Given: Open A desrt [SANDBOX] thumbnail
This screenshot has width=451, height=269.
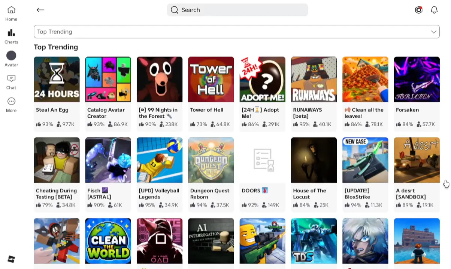Looking at the screenshot, I should [417, 160].
